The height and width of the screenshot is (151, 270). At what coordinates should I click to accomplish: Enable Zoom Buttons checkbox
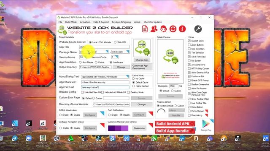pos(189,45)
